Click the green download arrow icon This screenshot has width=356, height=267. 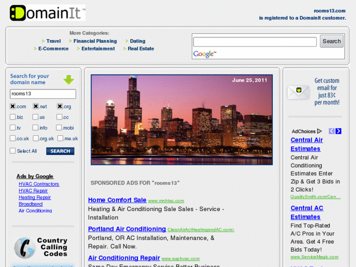(x=69, y=80)
